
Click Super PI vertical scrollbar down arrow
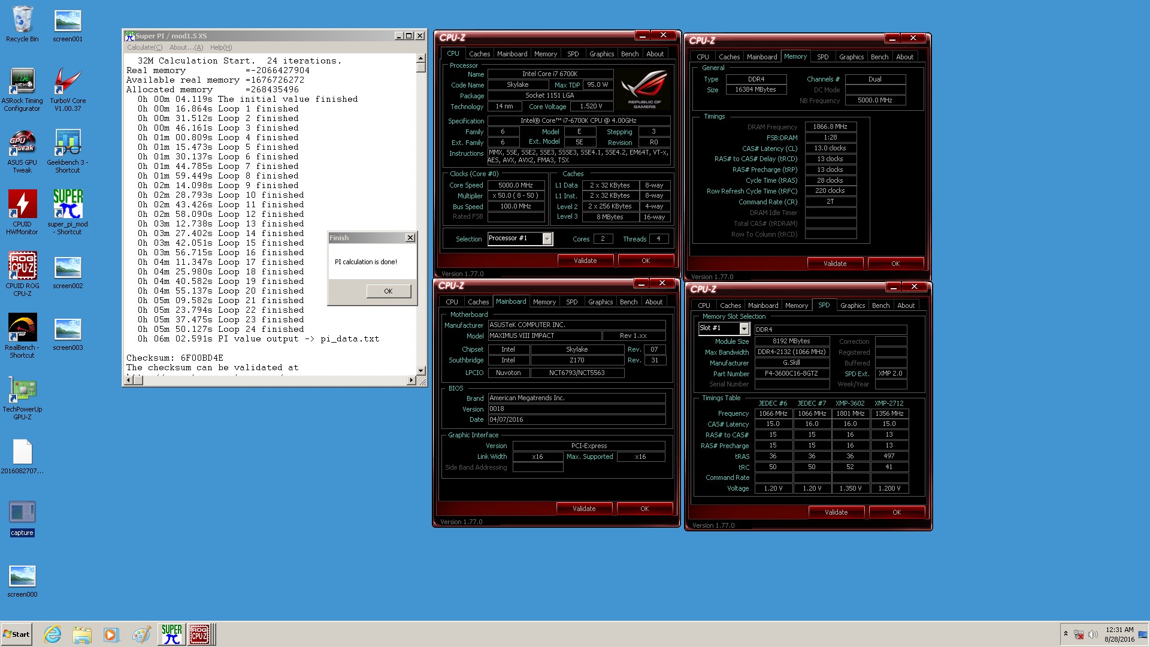[420, 371]
